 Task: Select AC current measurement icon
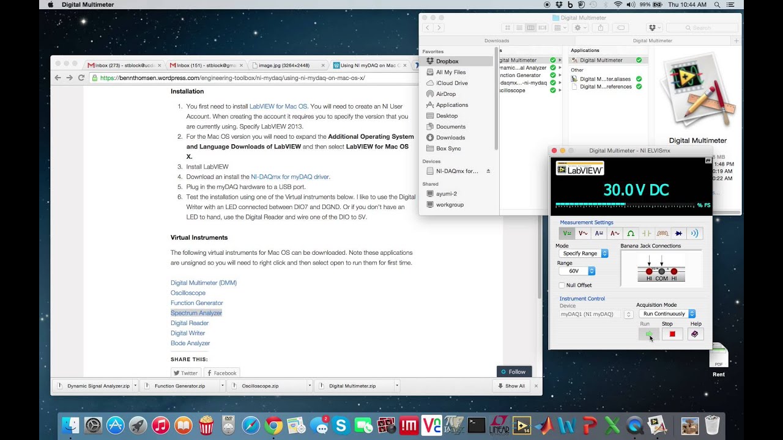pos(615,233)
